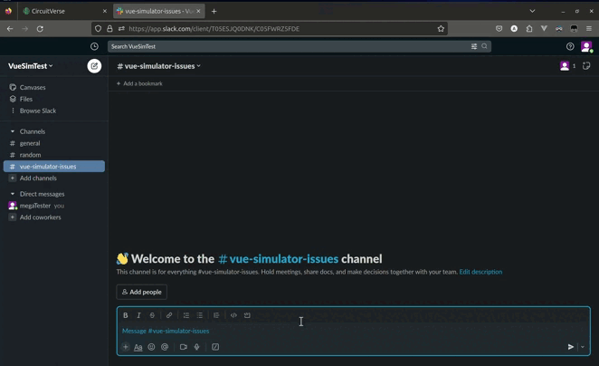Open the VueSimTest workspace dropdown

pyautogui.click(x=31, y=66)
